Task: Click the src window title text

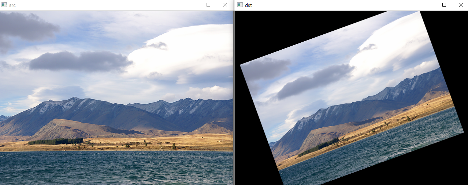Action: 12,5
